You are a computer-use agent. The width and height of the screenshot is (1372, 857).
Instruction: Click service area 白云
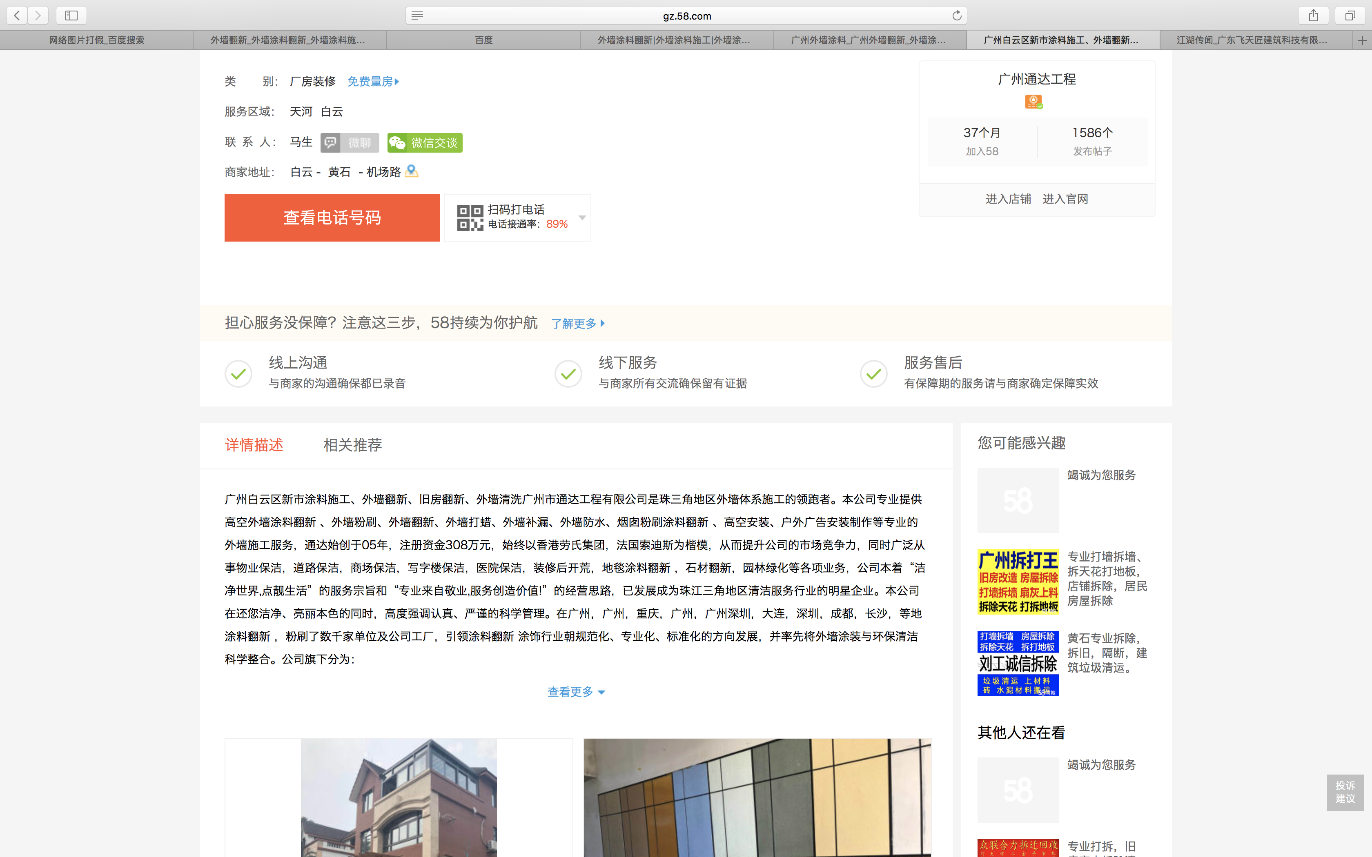tap(332, 112)
